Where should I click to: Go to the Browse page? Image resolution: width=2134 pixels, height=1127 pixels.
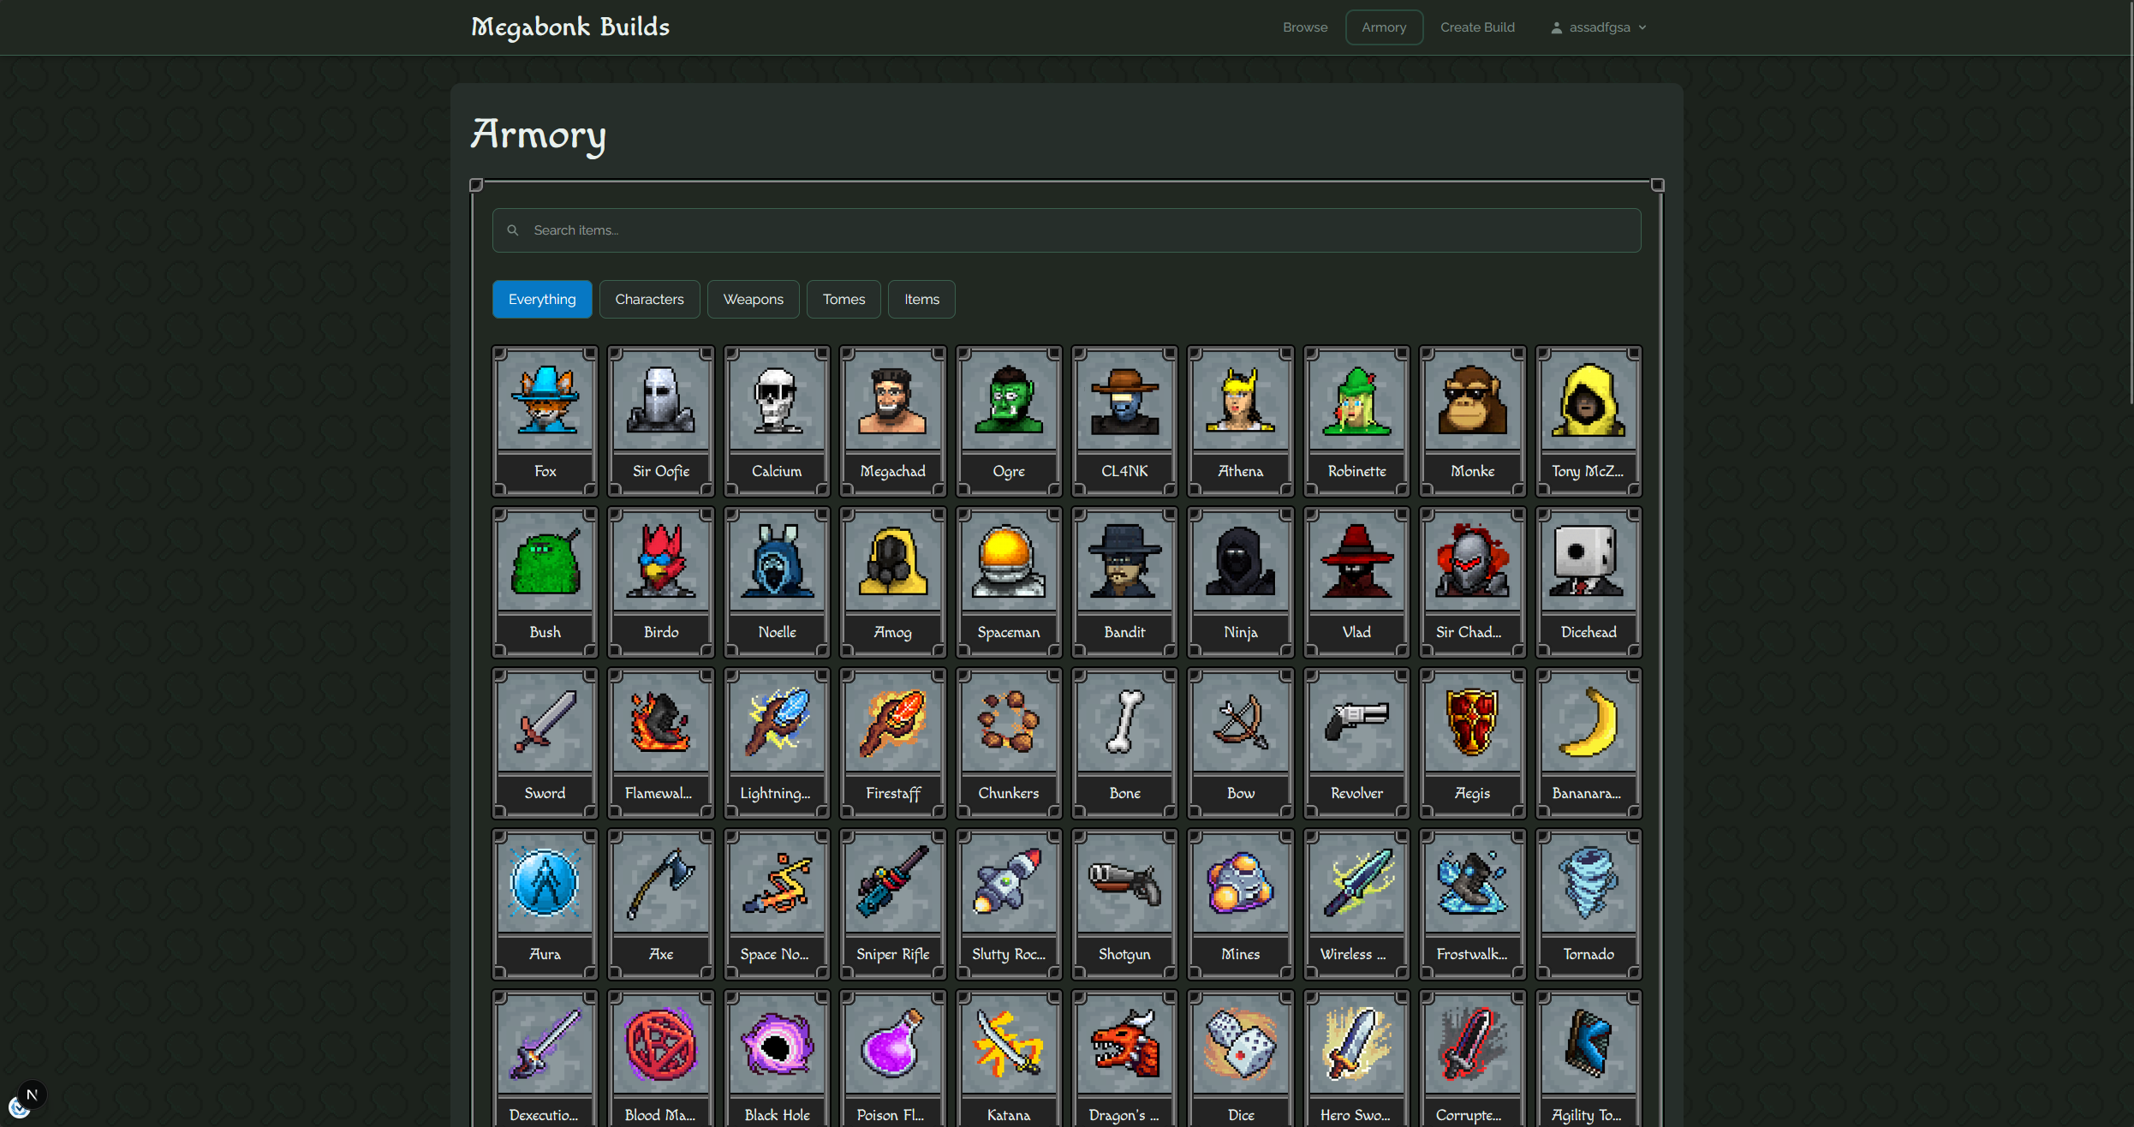[x=1304, y=27]
